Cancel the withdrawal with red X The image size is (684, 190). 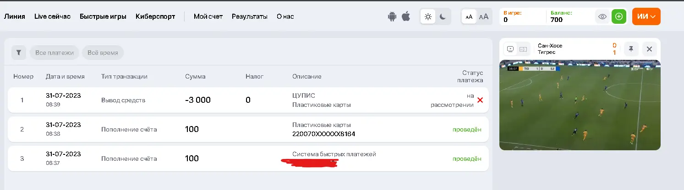(480, 100)
